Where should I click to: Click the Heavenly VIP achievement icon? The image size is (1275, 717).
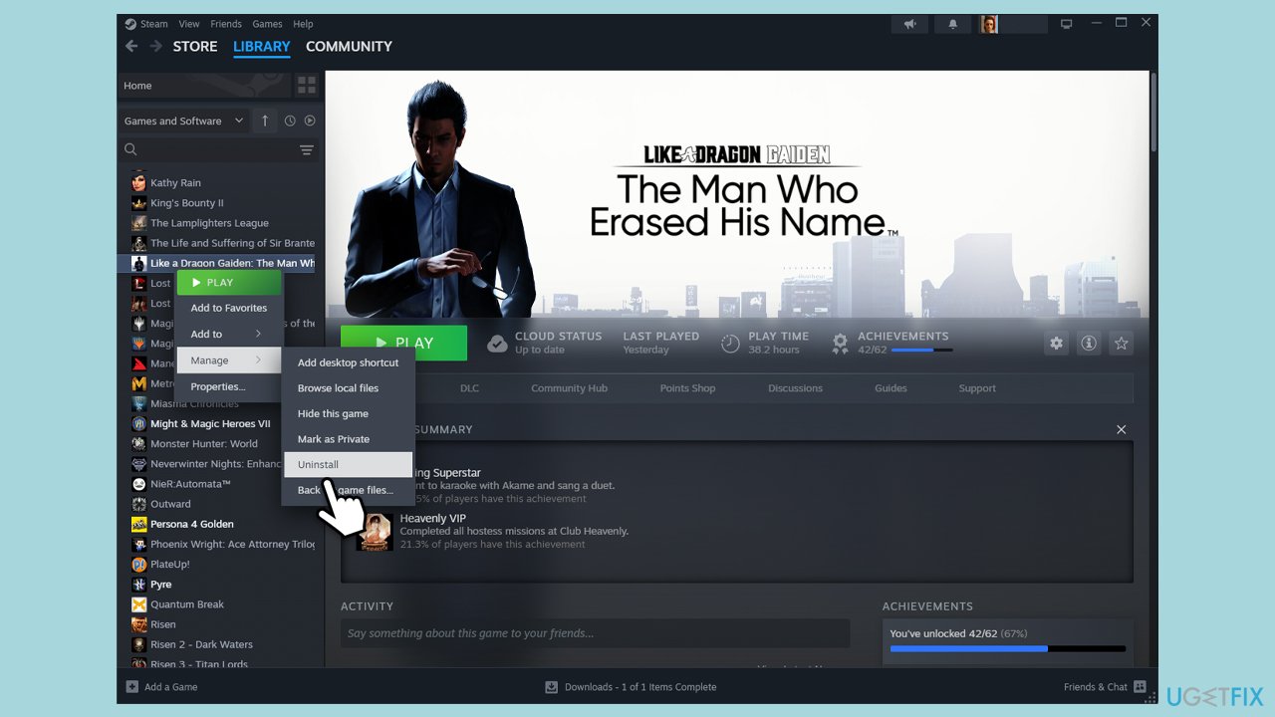pyautogui.click(x=375, y=532)
